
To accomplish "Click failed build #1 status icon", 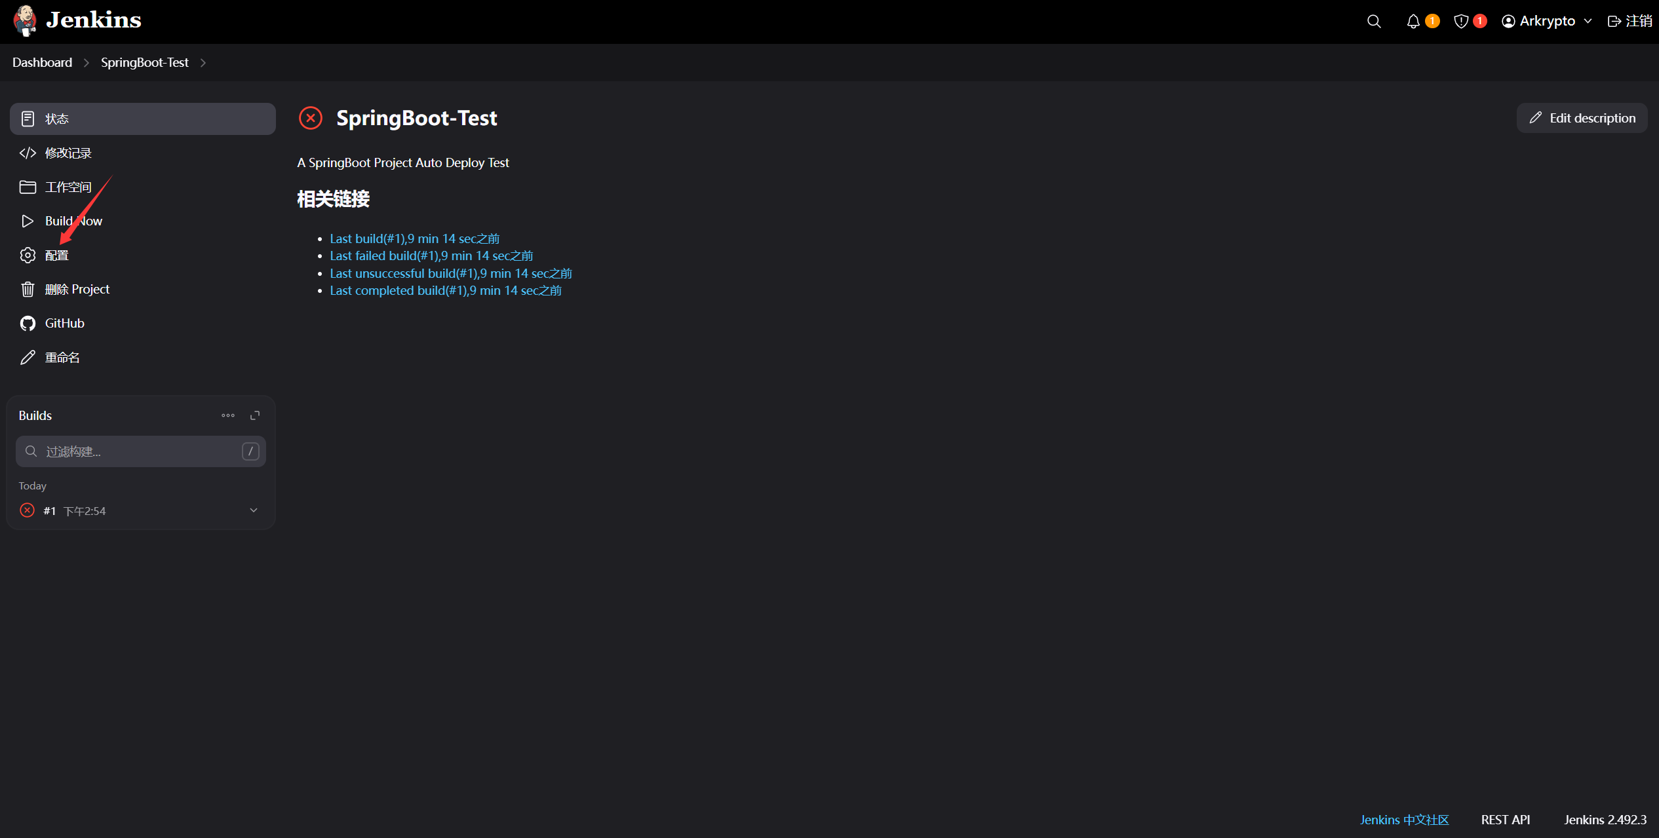I will (27, 510).
